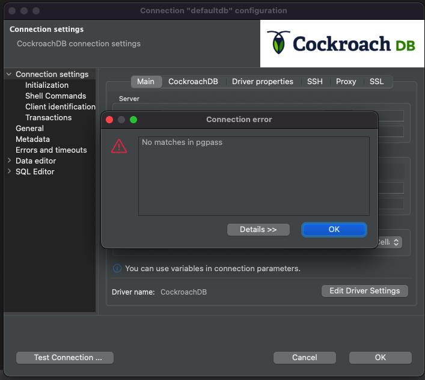Open the Proxy tab

coord(346,82)
